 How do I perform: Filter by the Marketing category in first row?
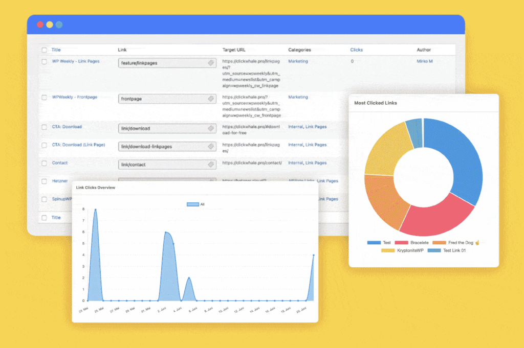(298, 61)
